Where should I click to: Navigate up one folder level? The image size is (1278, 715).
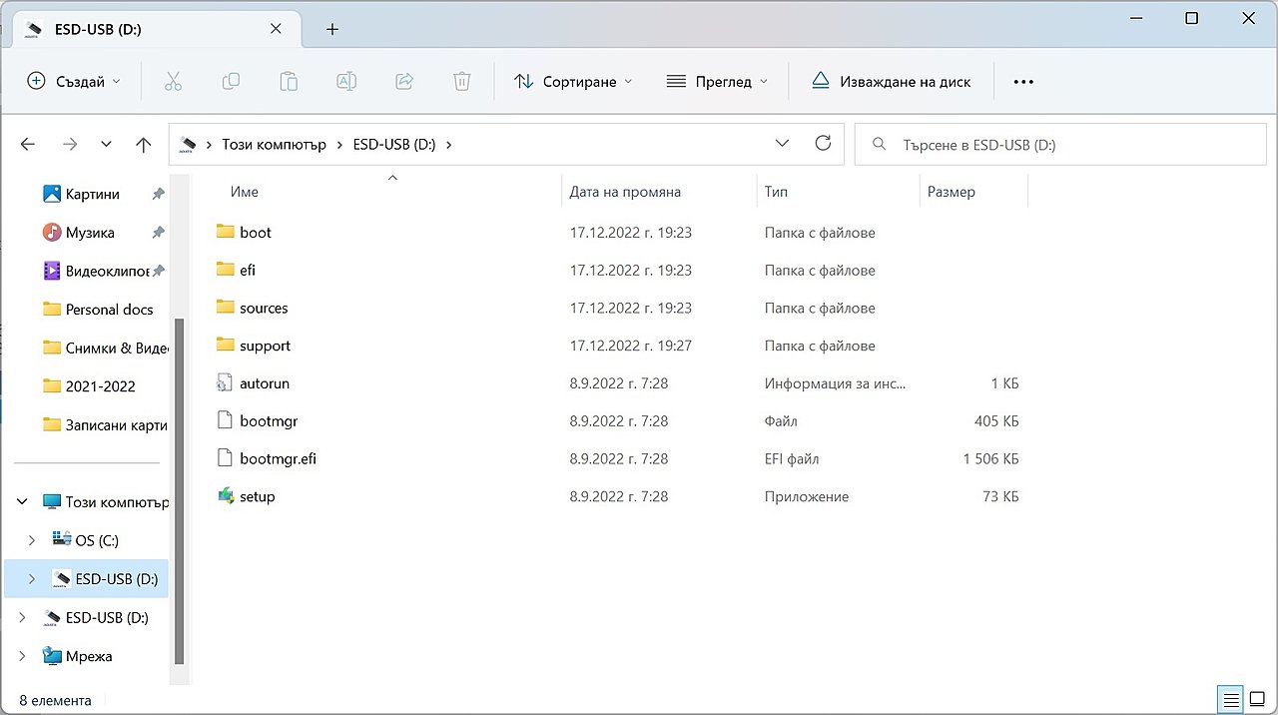click(144, 145)
